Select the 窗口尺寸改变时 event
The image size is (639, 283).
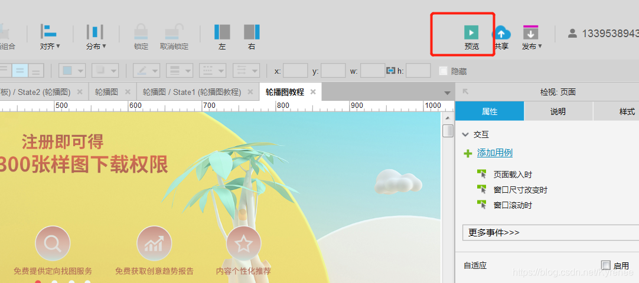(x=520, y=190)
